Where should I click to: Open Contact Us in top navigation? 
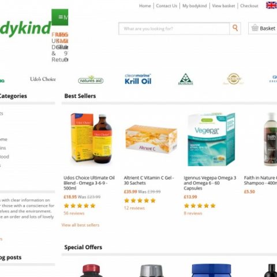pyautogui.click(x=167, y=6)
